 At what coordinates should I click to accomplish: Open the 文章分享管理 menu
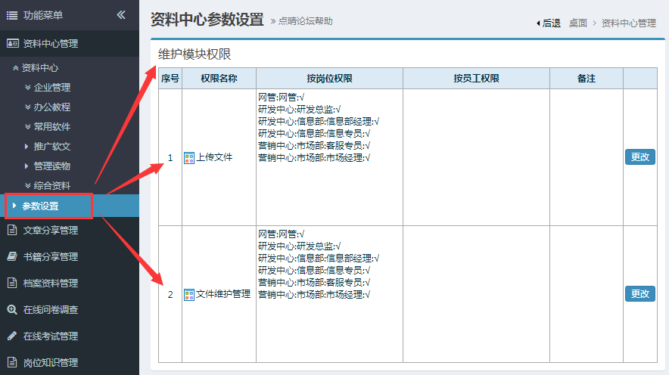(70, 230)
